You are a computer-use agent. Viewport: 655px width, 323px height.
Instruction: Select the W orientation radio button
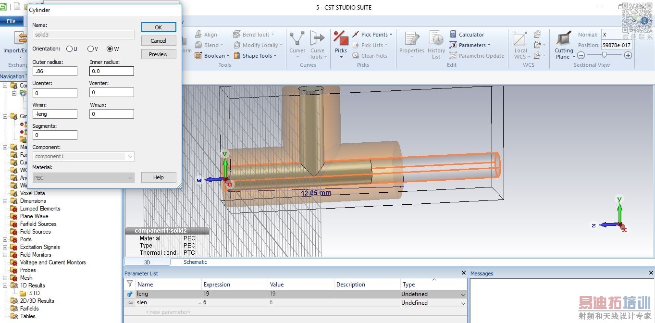(x=110, y=49)
